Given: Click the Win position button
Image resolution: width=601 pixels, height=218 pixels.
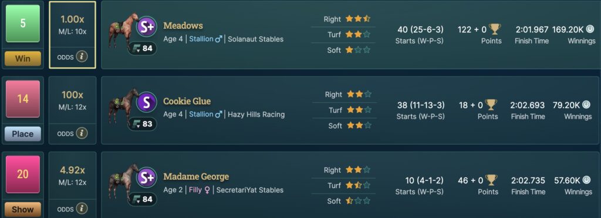Looking at the screenshot, I should [23, 59].
